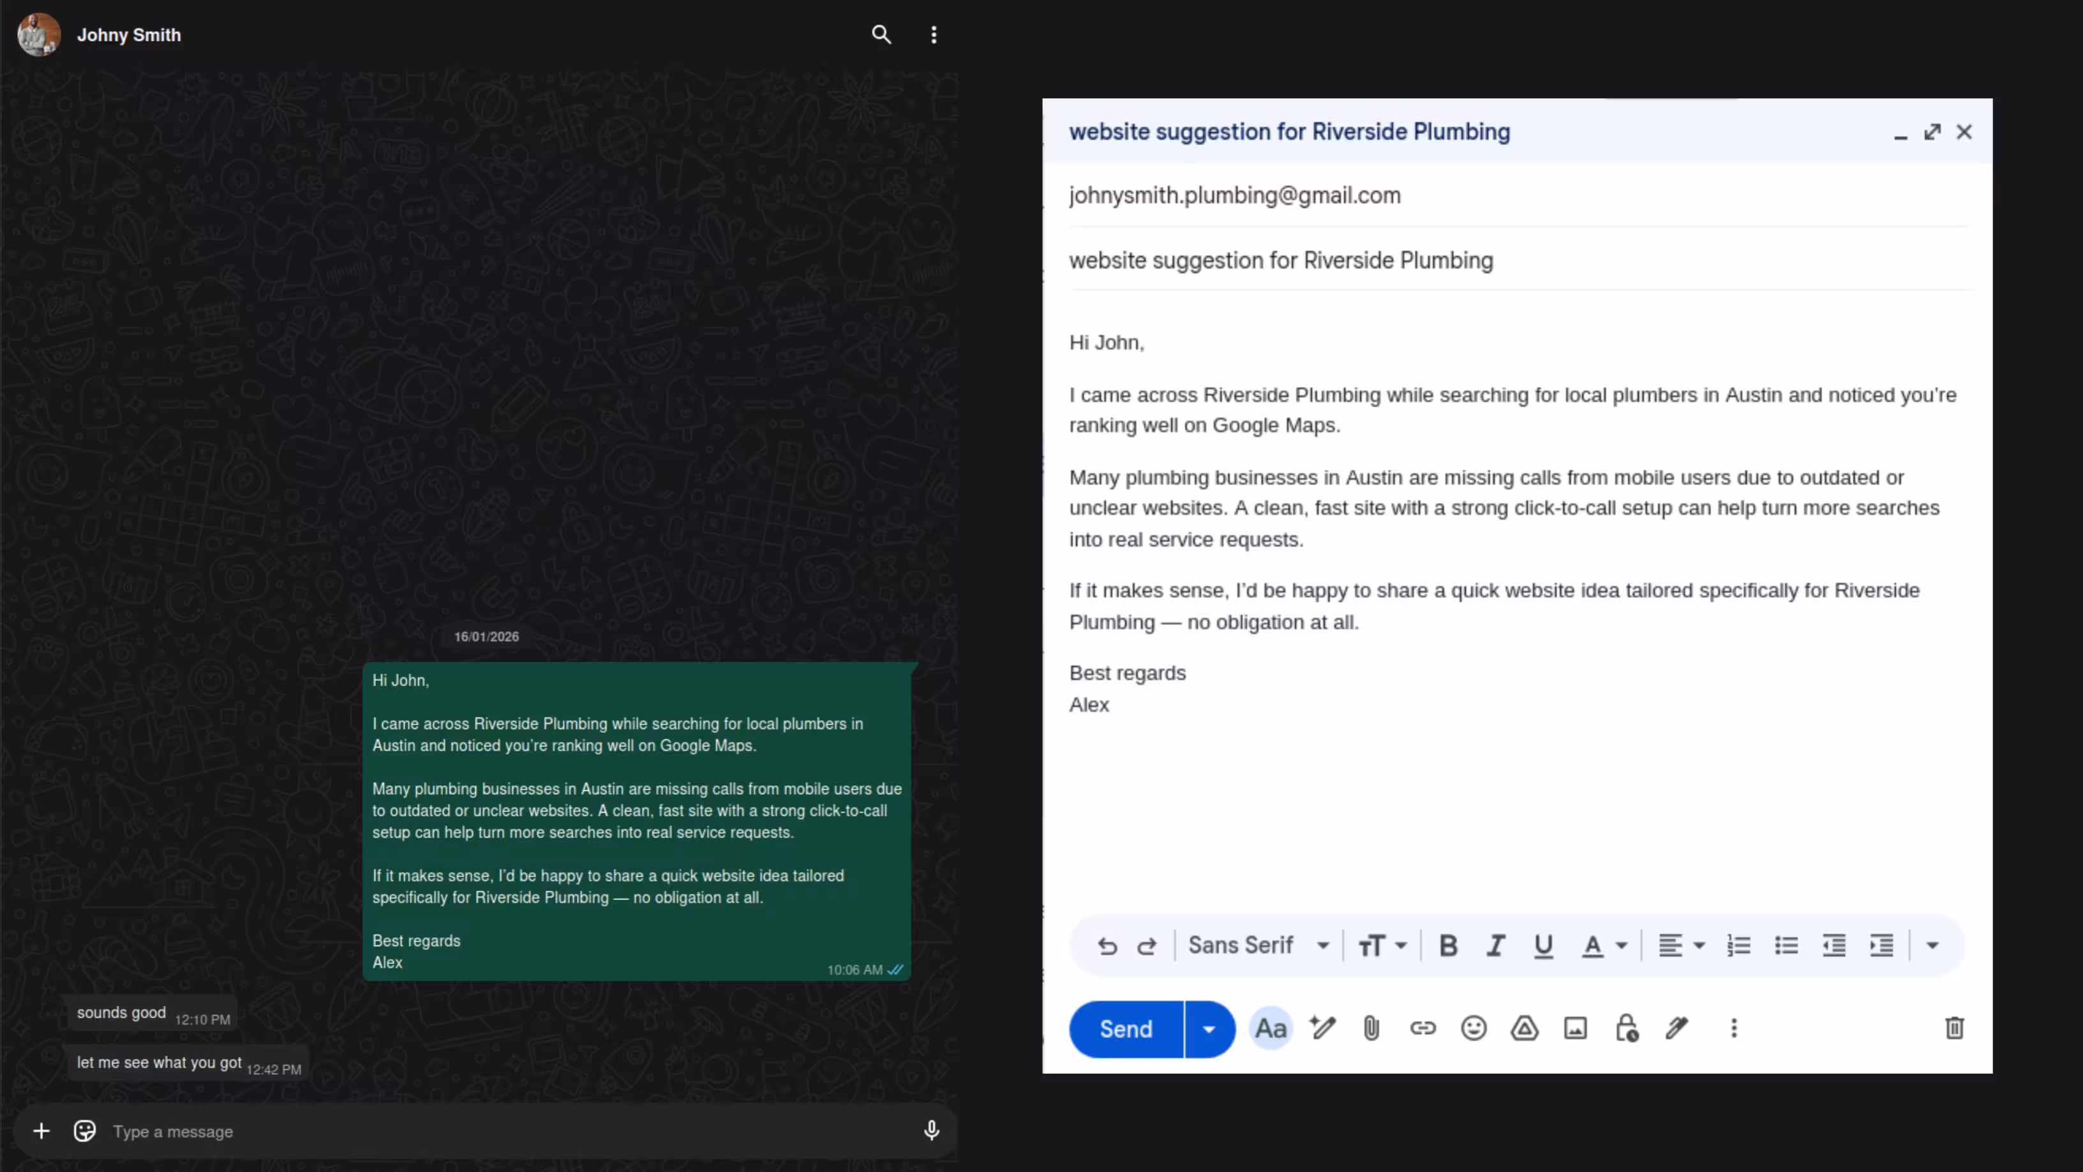The height and width of the screenshot is (1172, 2083).
Task: Click the attach files paperclip icon
Action: tap(1371, 1029)
